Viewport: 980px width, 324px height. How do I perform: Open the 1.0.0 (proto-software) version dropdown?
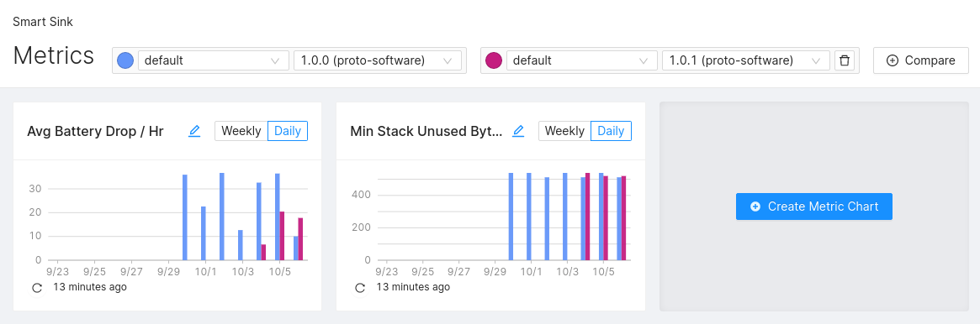[x=378, y=60]
